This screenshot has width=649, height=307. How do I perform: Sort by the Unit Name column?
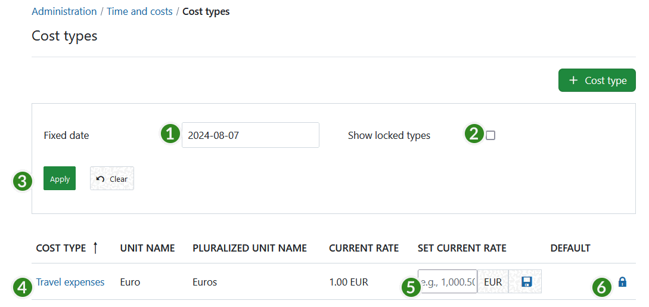[147, 248]
